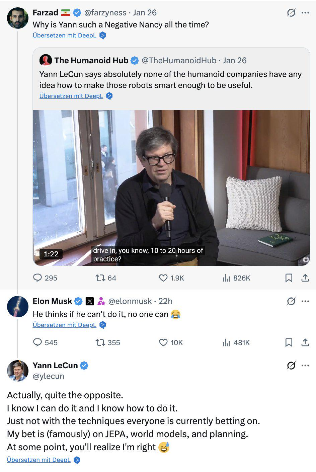
Task: Open The Humanoid Hub profile name
Action: coord(91,61)
